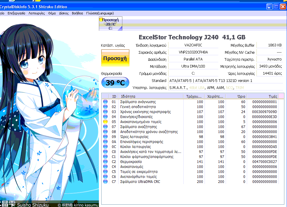Select the Θερμοκρασία attribute row

[190, 161]
